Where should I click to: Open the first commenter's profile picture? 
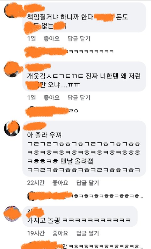tap(12, 11)
